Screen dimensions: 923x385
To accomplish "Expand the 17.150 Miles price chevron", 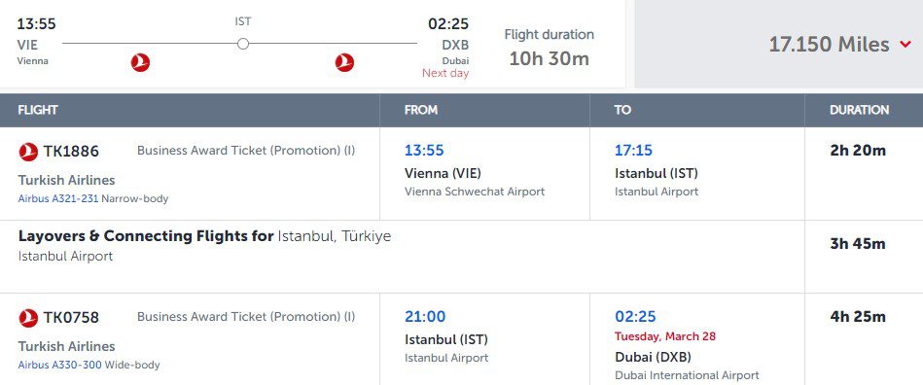I will 905,45.
